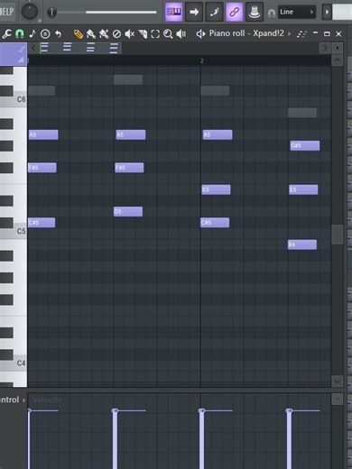Toggle the auto-scroll arrow button
This screenshot has height=469, width=352.
coord(194,12)
